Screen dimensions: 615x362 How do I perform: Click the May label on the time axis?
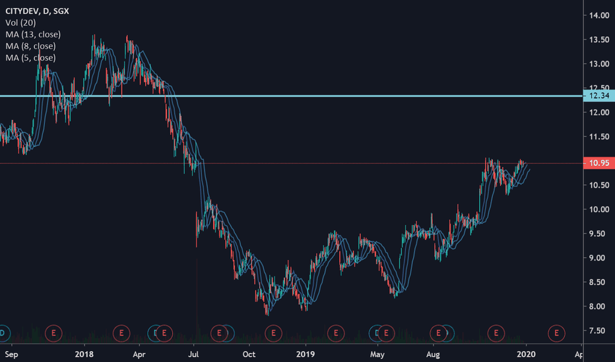(x=377, y=355)
